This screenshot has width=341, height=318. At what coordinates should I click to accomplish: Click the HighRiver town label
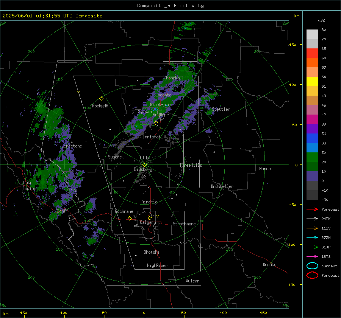pos(157,265)
